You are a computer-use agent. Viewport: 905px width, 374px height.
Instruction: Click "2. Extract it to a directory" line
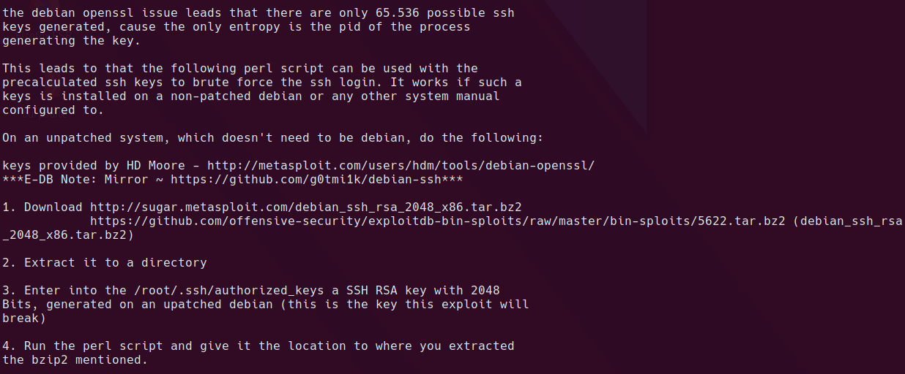104,263
